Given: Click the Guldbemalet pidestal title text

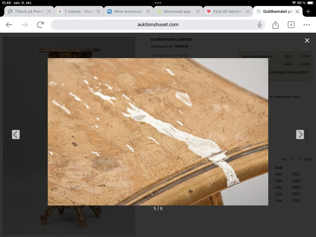Looking at the screenshot, I should point(171,39).
